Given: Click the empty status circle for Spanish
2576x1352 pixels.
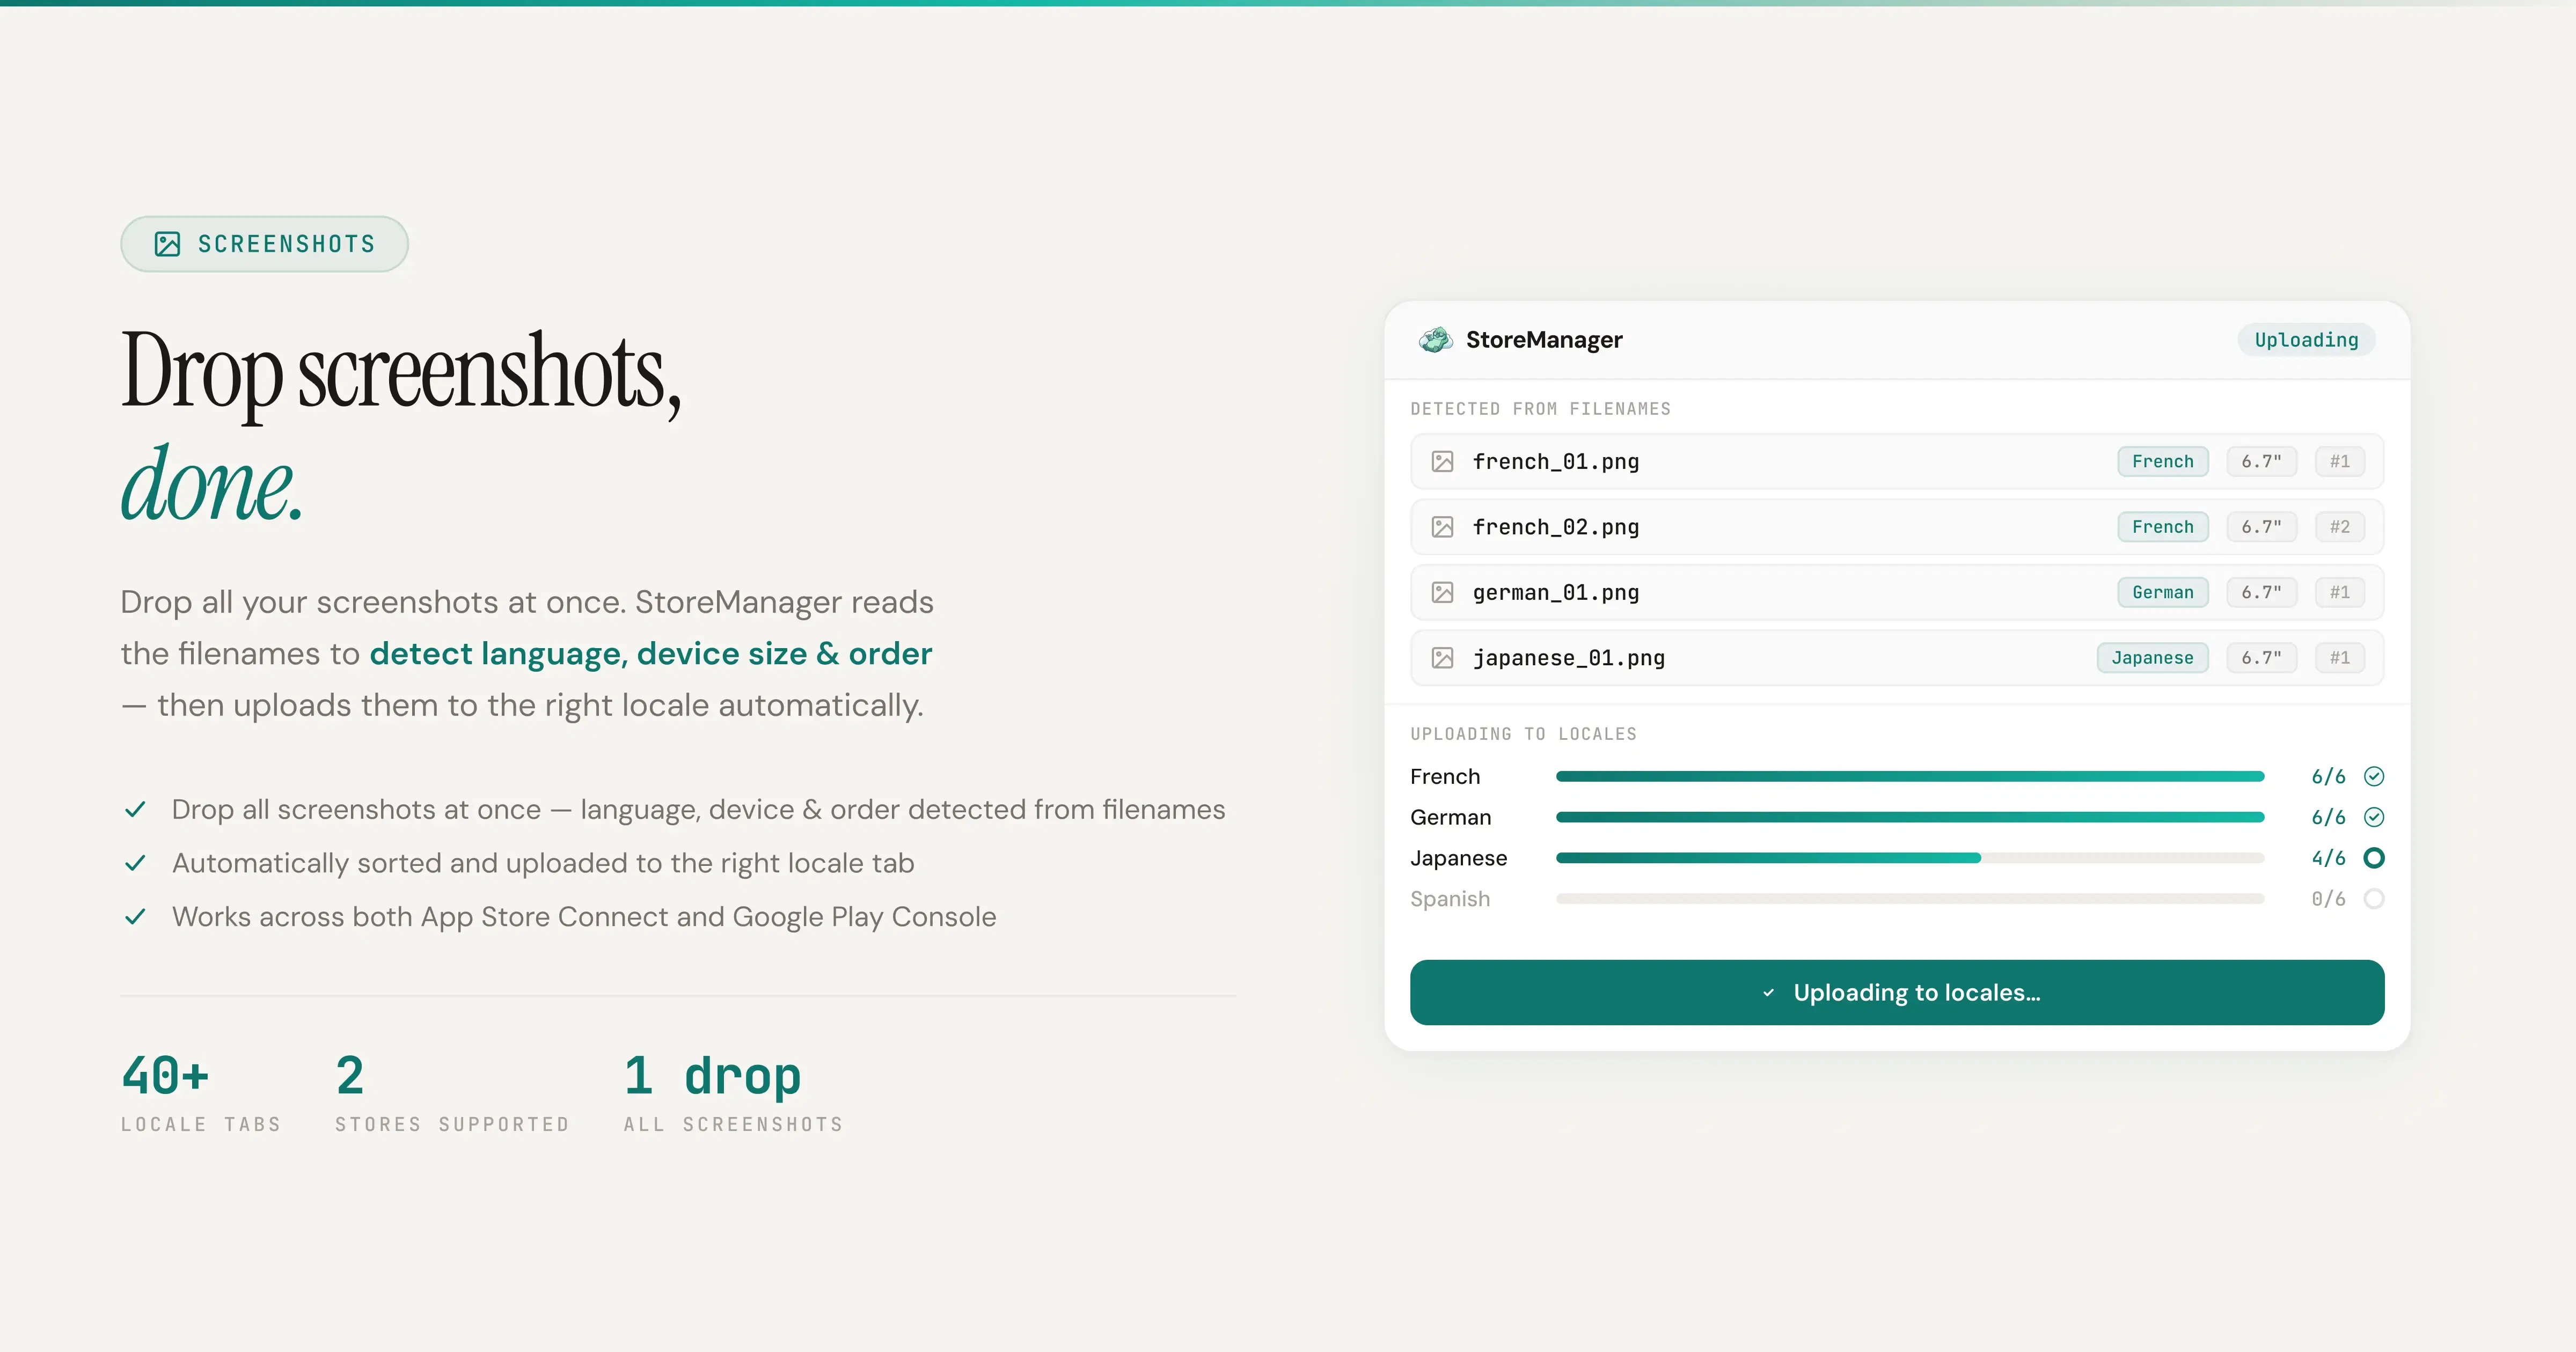Looking at the screenshot, I should [x=2374, y=899].
